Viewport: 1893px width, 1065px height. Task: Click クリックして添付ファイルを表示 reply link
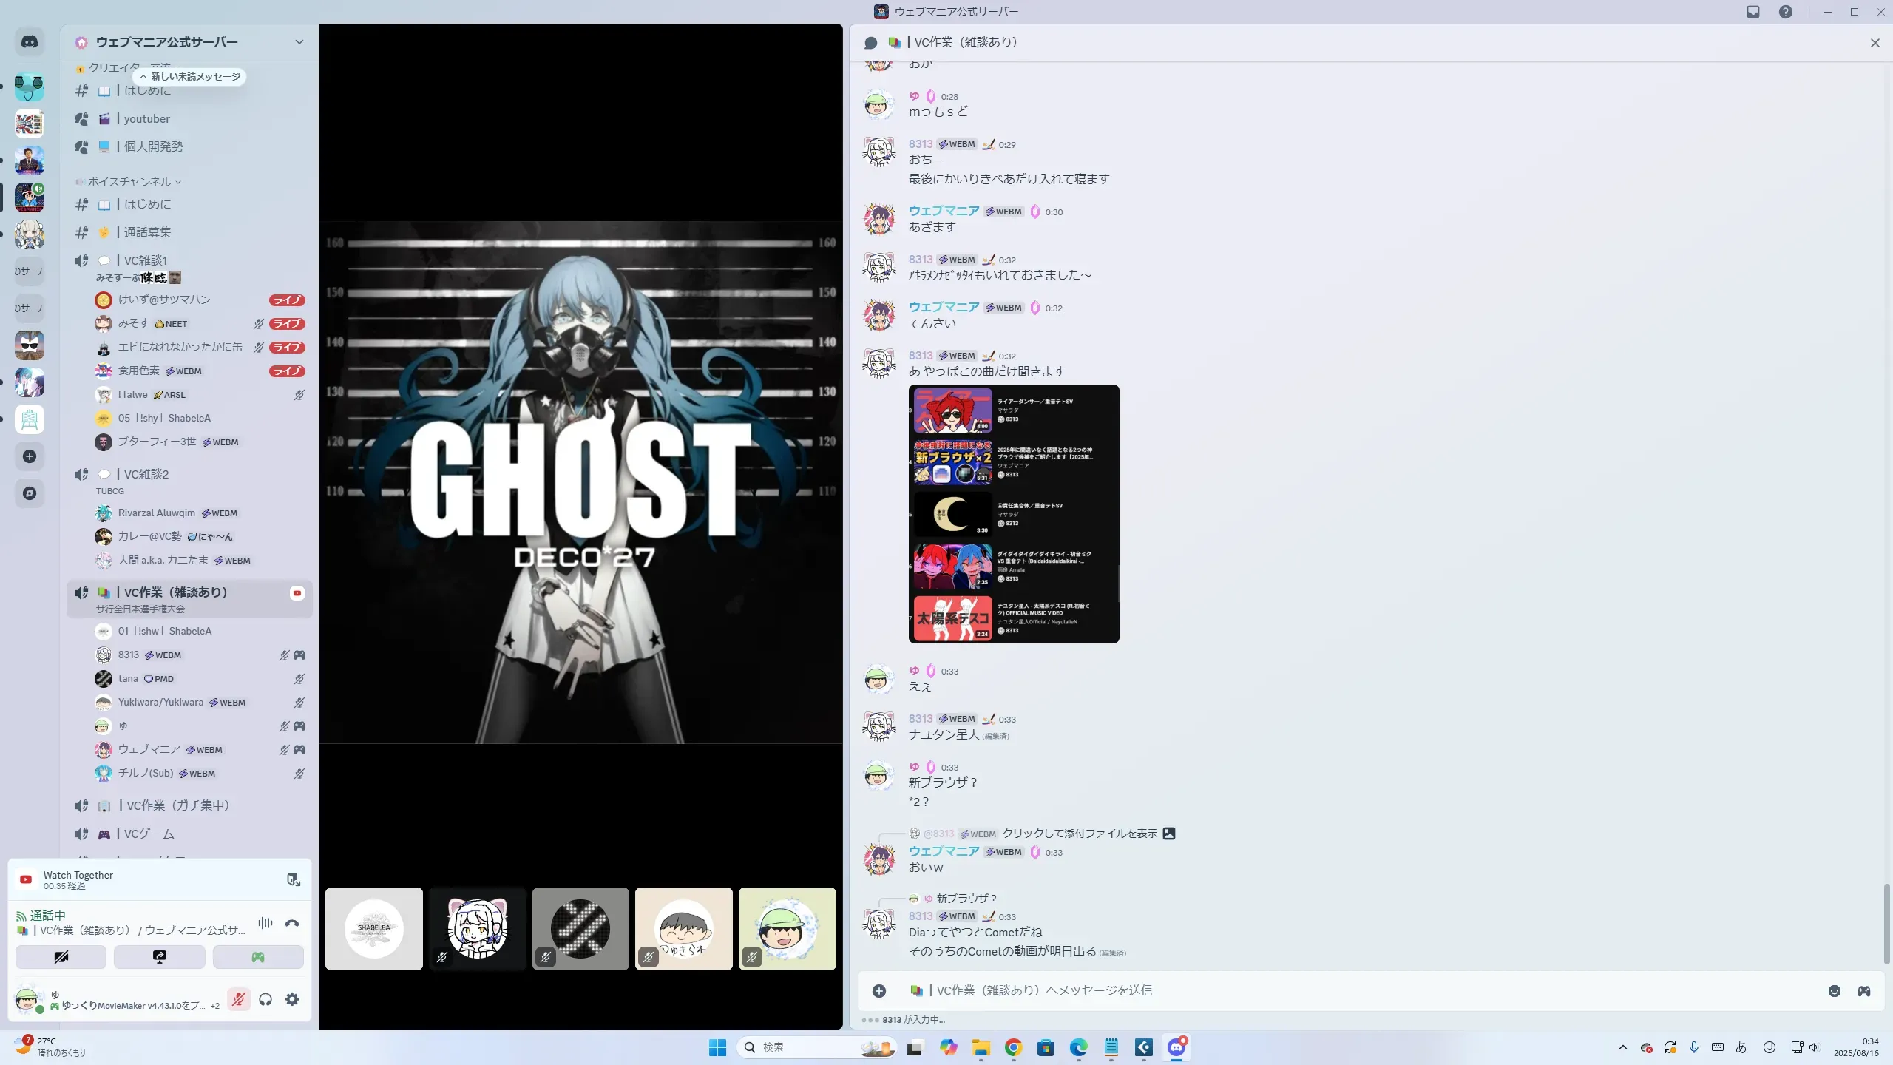tap(1080, 834)
